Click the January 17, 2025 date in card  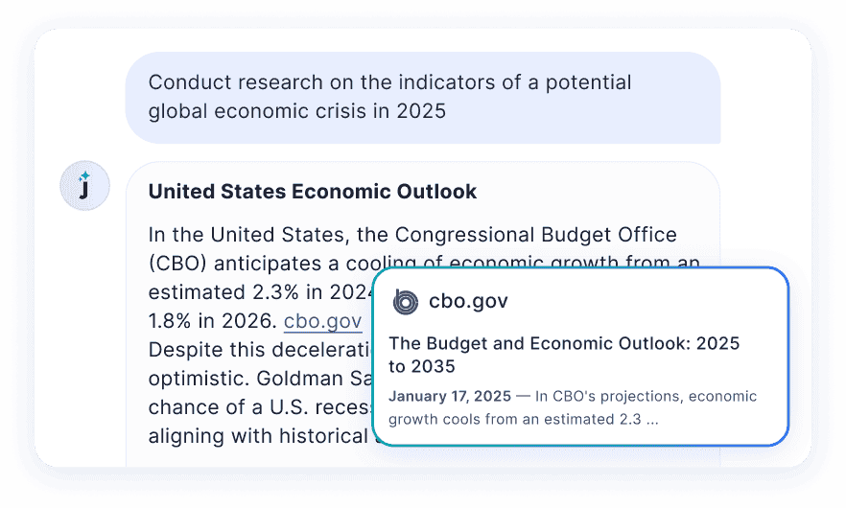450,397
